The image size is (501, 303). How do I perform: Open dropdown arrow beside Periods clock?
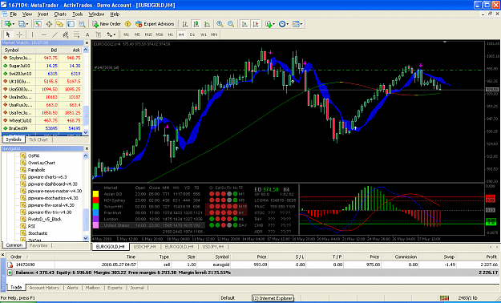click(x=287, y=24)
